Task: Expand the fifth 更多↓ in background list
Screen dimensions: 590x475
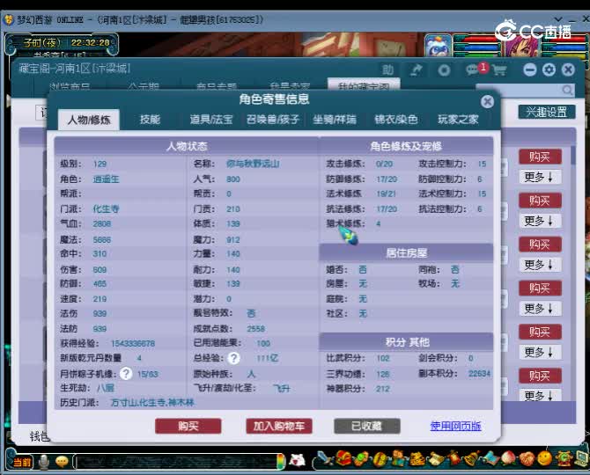Action: click(x=539, y=353)
